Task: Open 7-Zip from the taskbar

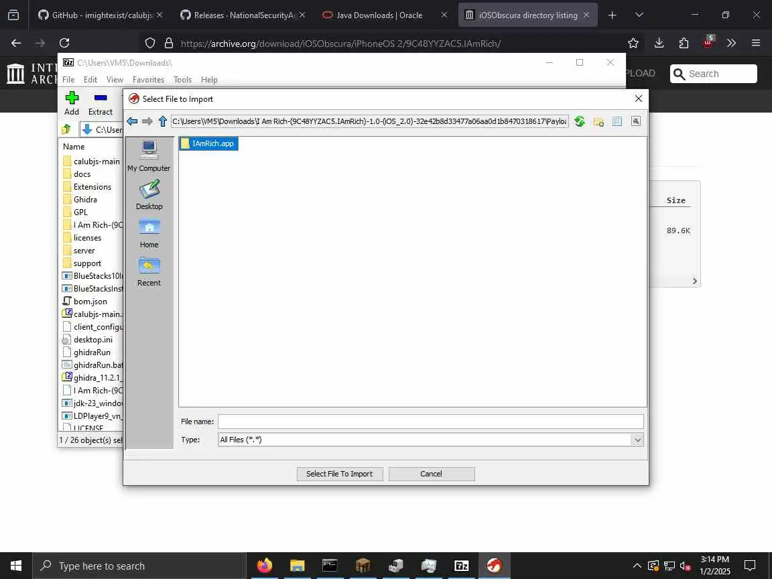Action: [461, 566]
